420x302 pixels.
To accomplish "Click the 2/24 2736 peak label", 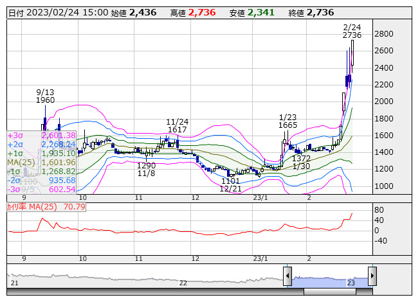I will [x=352, y=31].
